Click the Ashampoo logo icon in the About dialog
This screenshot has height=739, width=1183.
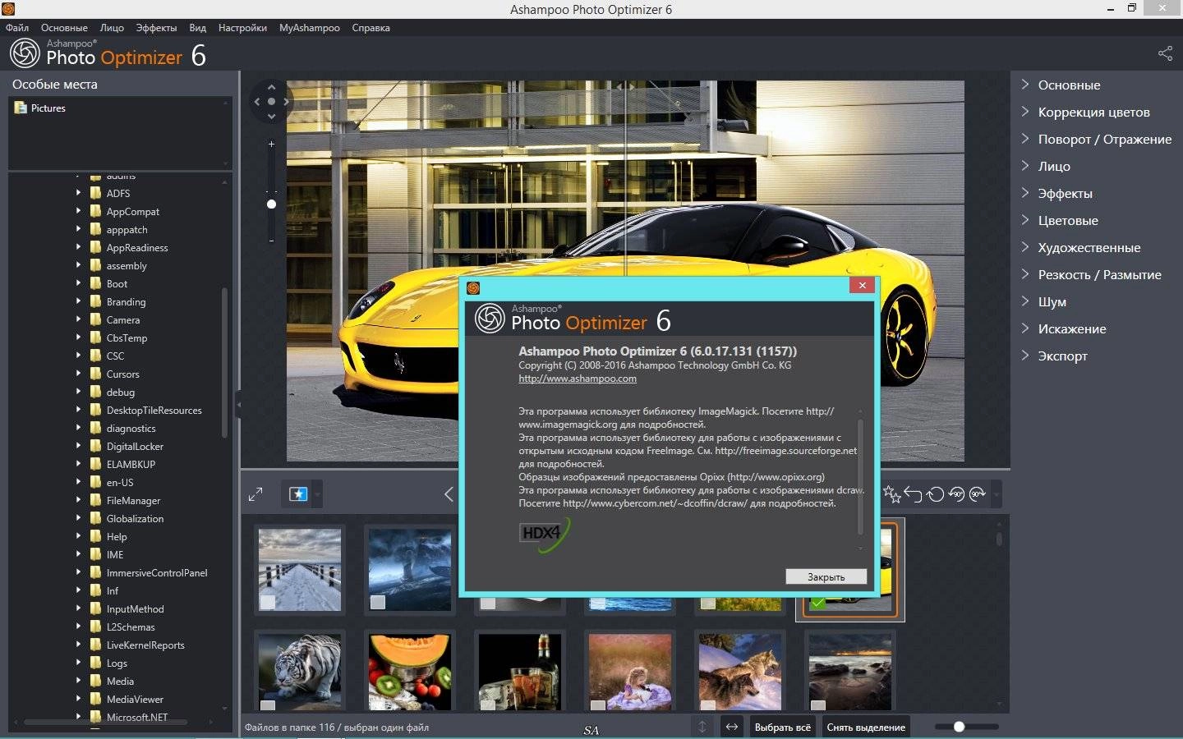490,319
